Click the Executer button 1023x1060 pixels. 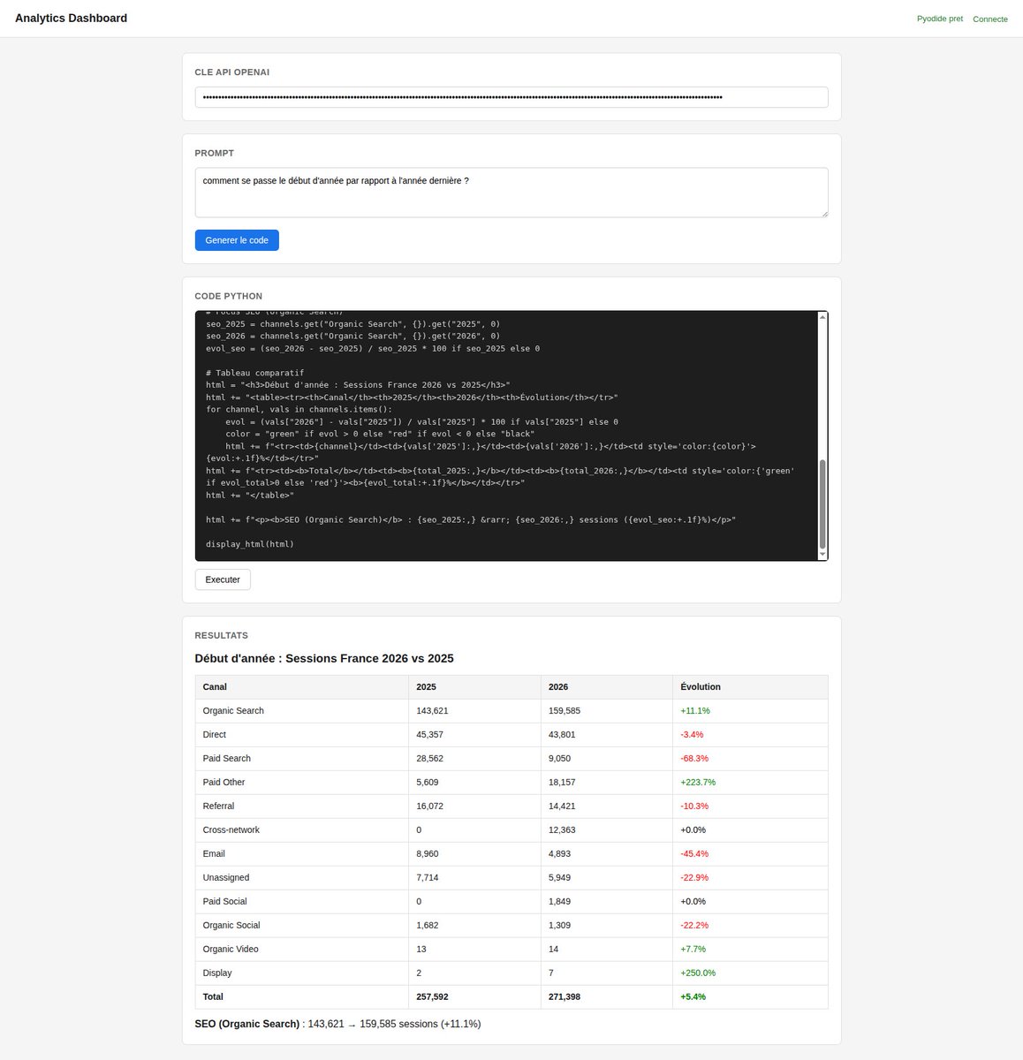point(223,579)
